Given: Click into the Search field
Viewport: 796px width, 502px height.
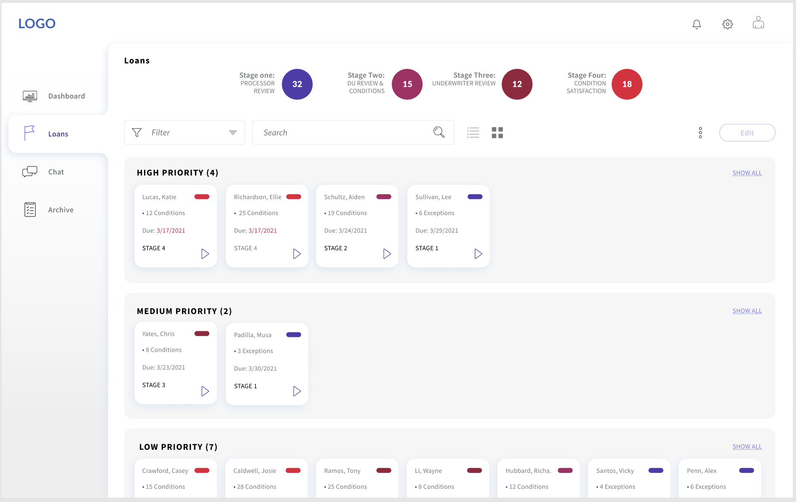Looking at the screenshot, I should pos(353,133).
